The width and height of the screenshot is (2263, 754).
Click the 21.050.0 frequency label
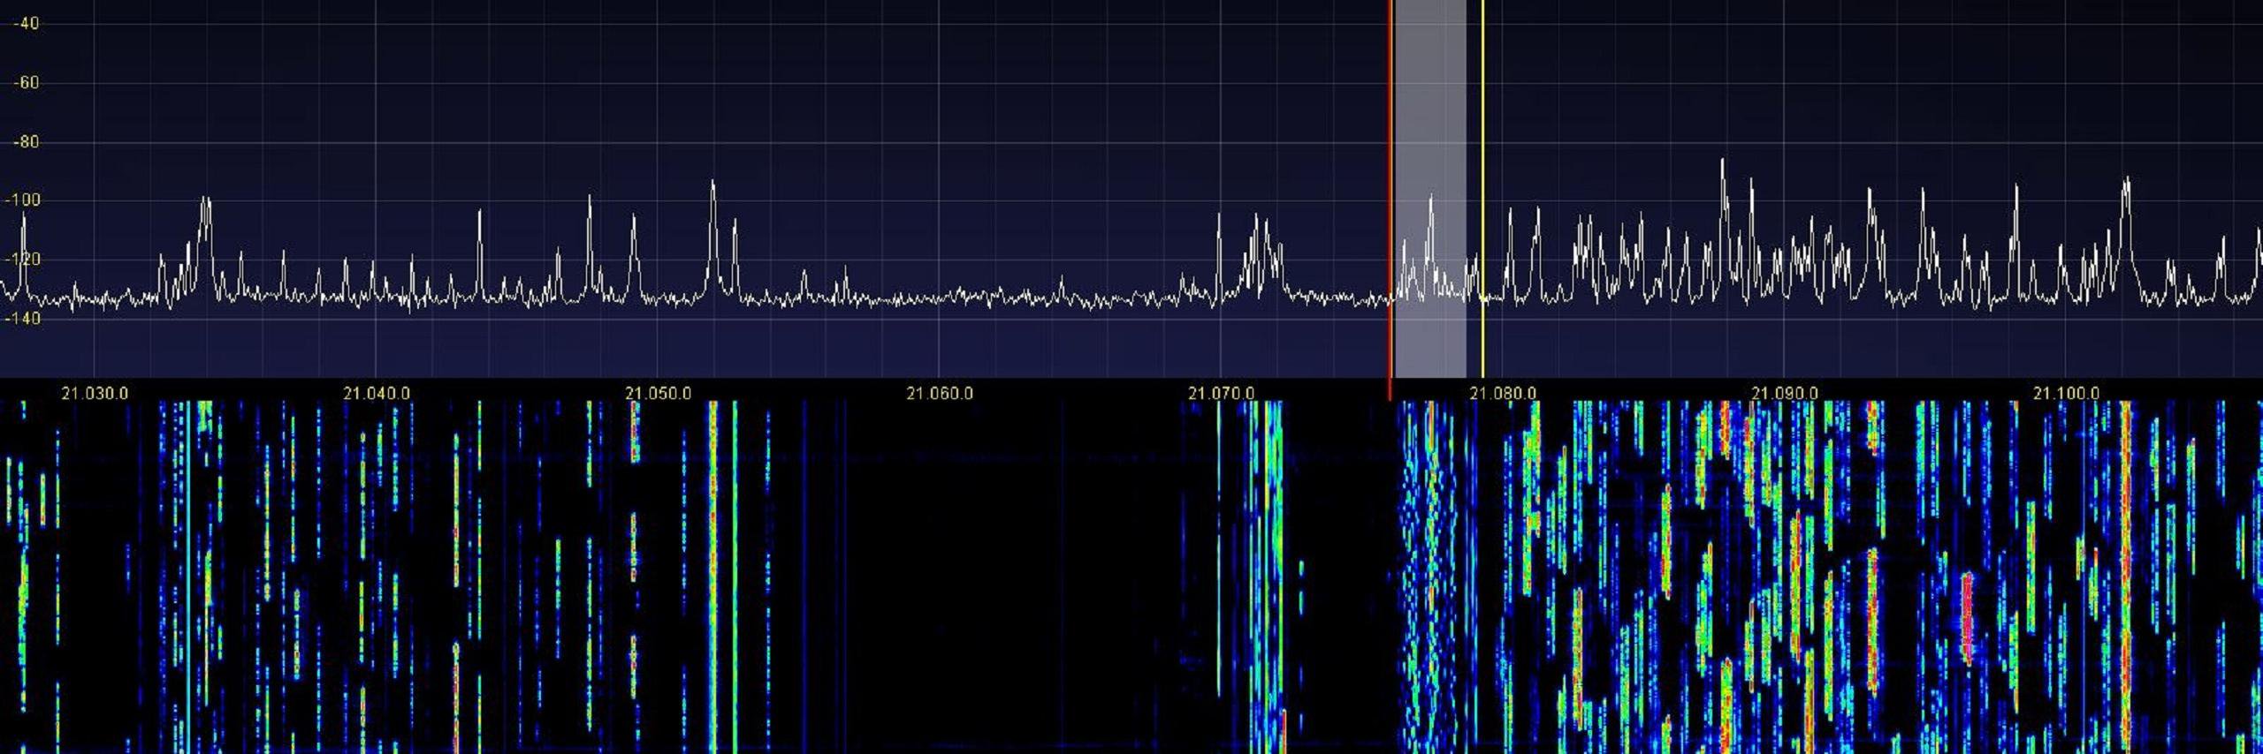tap(658, 393)
